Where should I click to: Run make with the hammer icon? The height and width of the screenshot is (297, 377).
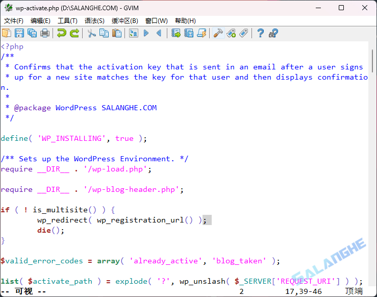[218, 33]
